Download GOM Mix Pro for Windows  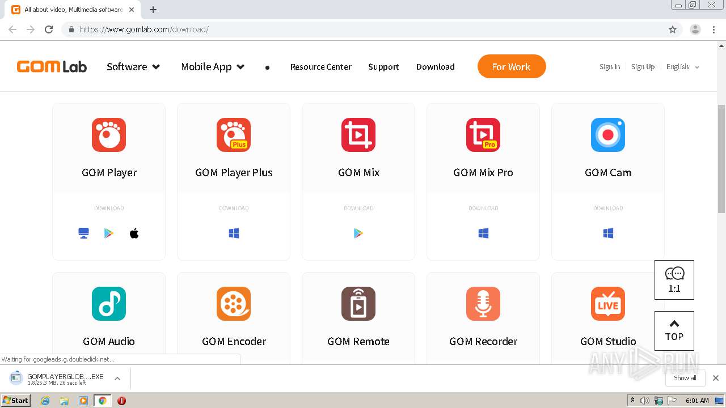click(x=483, y=233)
